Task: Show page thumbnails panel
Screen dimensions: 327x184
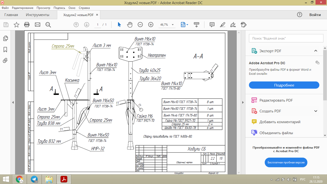Action: [x=5, y=39]
